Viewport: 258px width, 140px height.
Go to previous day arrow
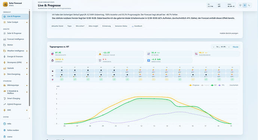214,47
